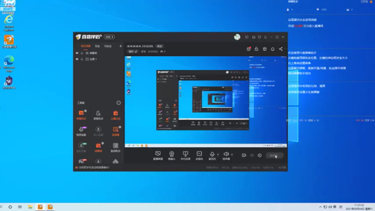Select the third scene tab

pyautogui.click(x=108, y=46)
